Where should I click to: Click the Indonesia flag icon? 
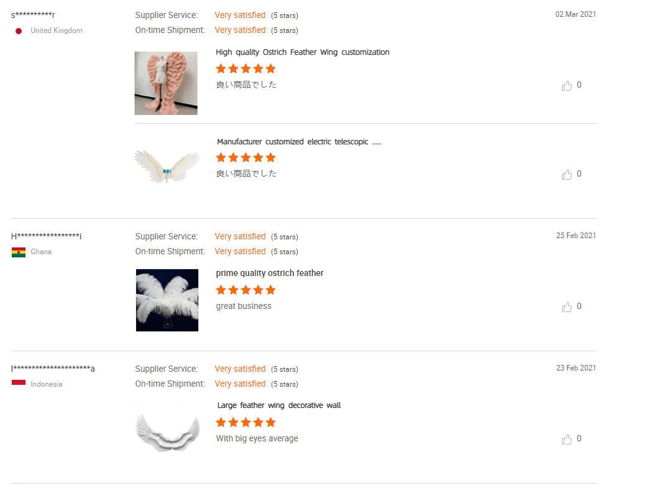(19, 383)
